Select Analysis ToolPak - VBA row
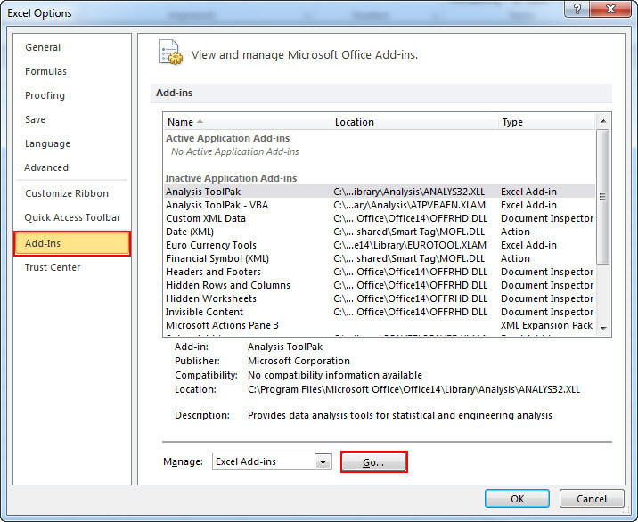This screenshot has height=522, width=638. [380, 205]
